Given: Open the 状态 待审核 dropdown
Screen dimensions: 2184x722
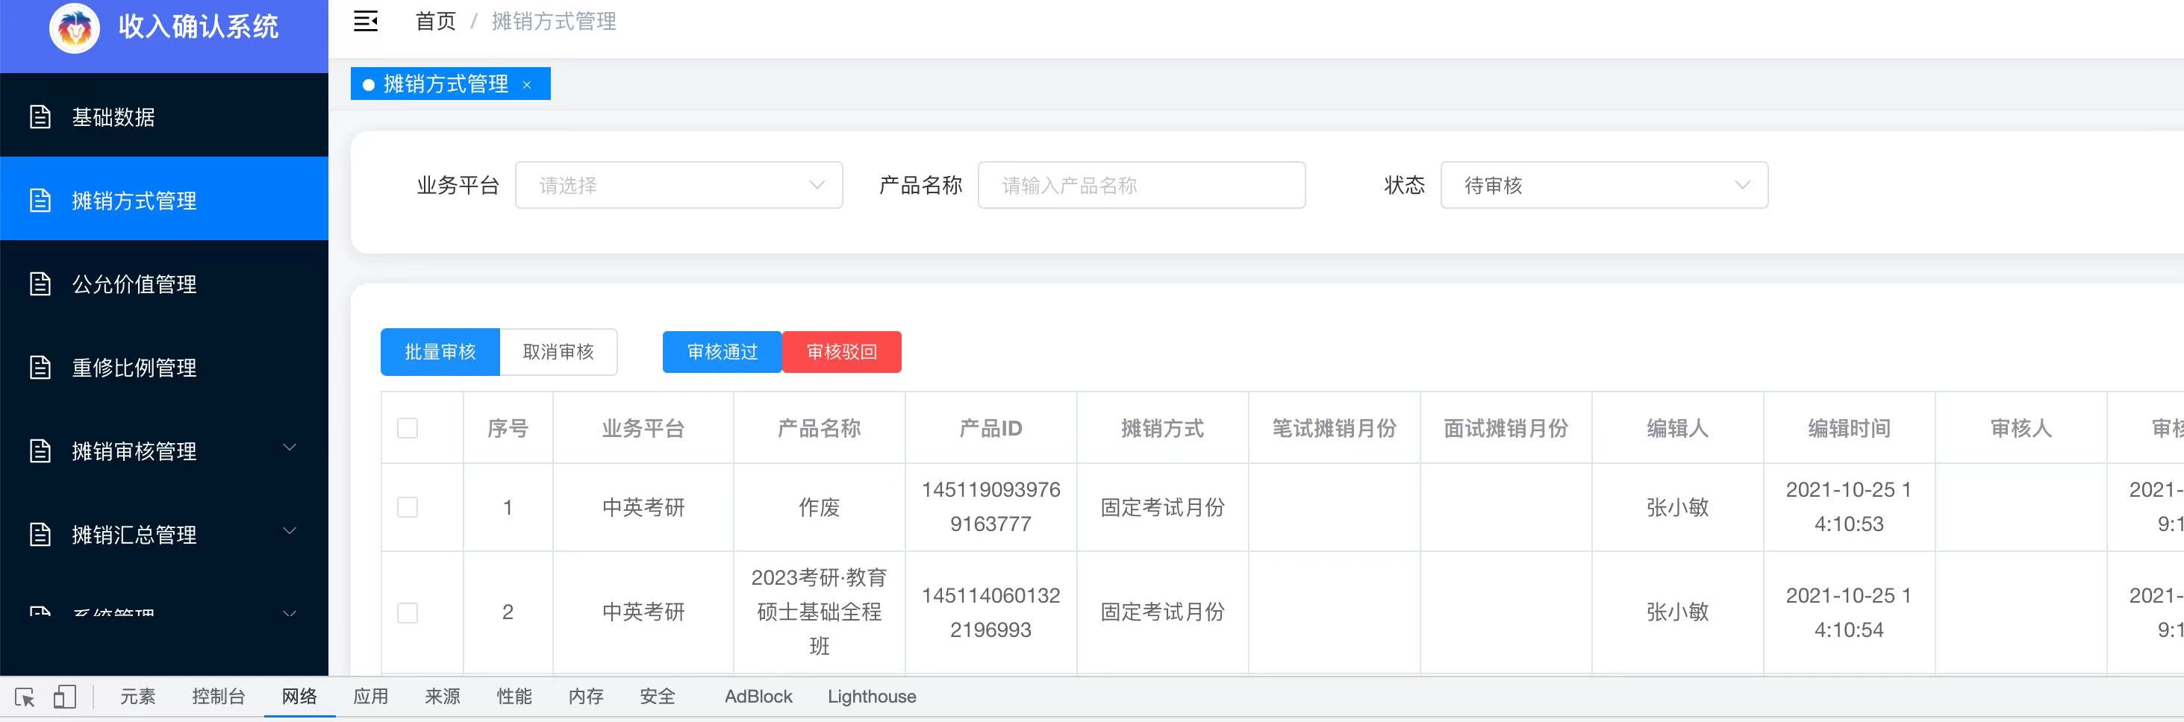Looking at the screenshot, I should coord(1604,185).
